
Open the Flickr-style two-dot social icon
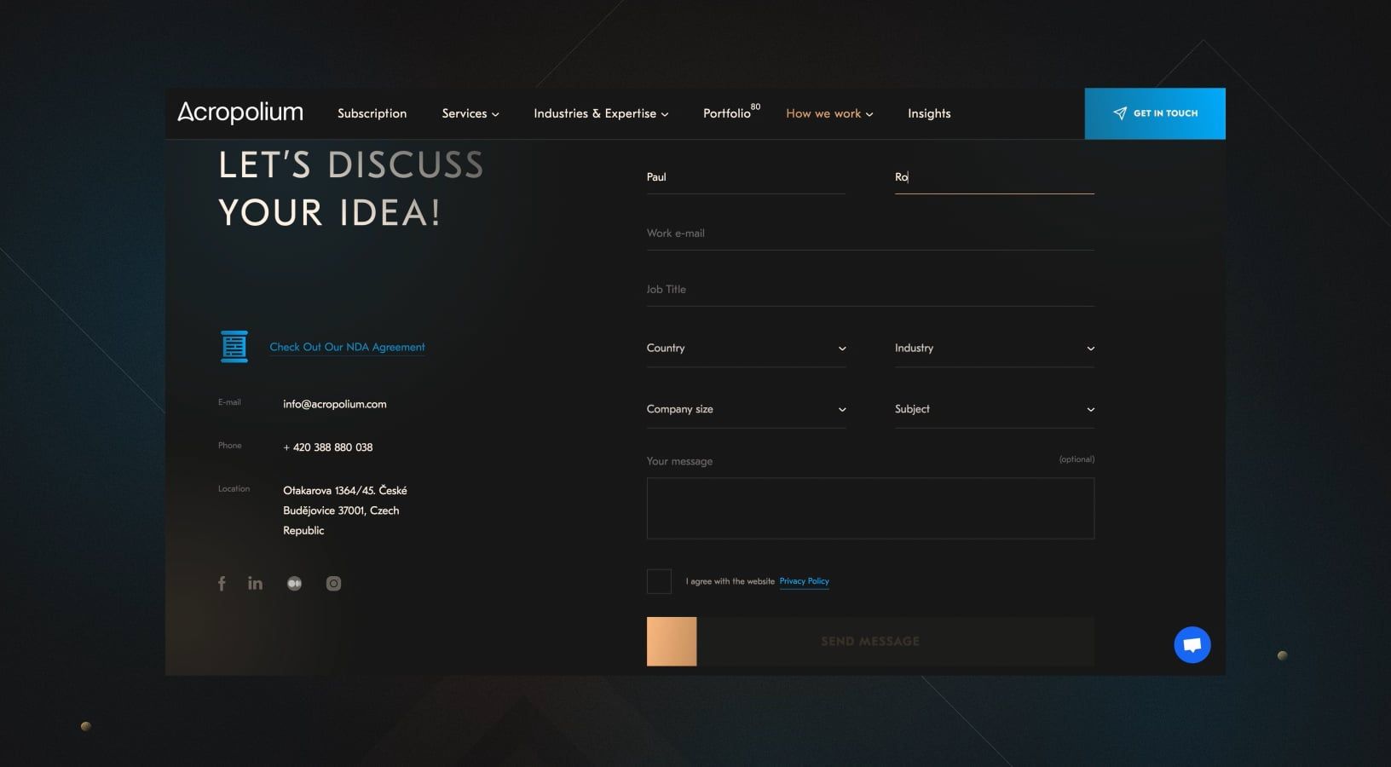[294, 584]
